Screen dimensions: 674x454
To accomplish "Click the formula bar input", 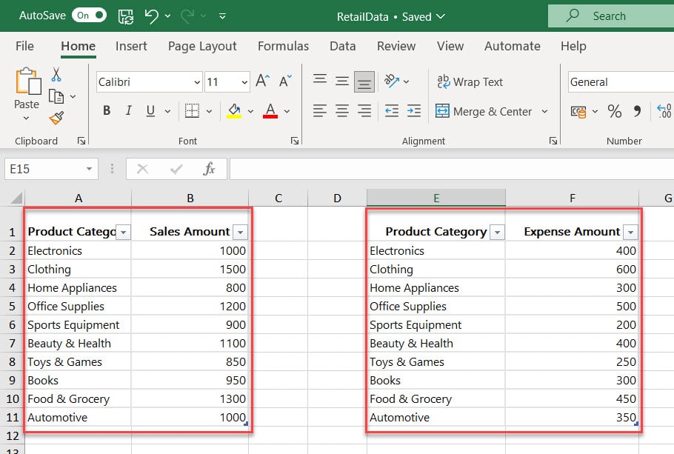I will (452, 169).
